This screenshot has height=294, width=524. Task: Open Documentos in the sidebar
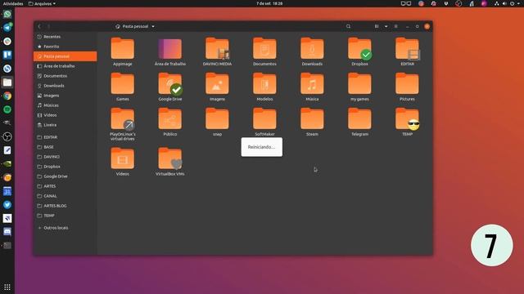(x=65, y=76)
